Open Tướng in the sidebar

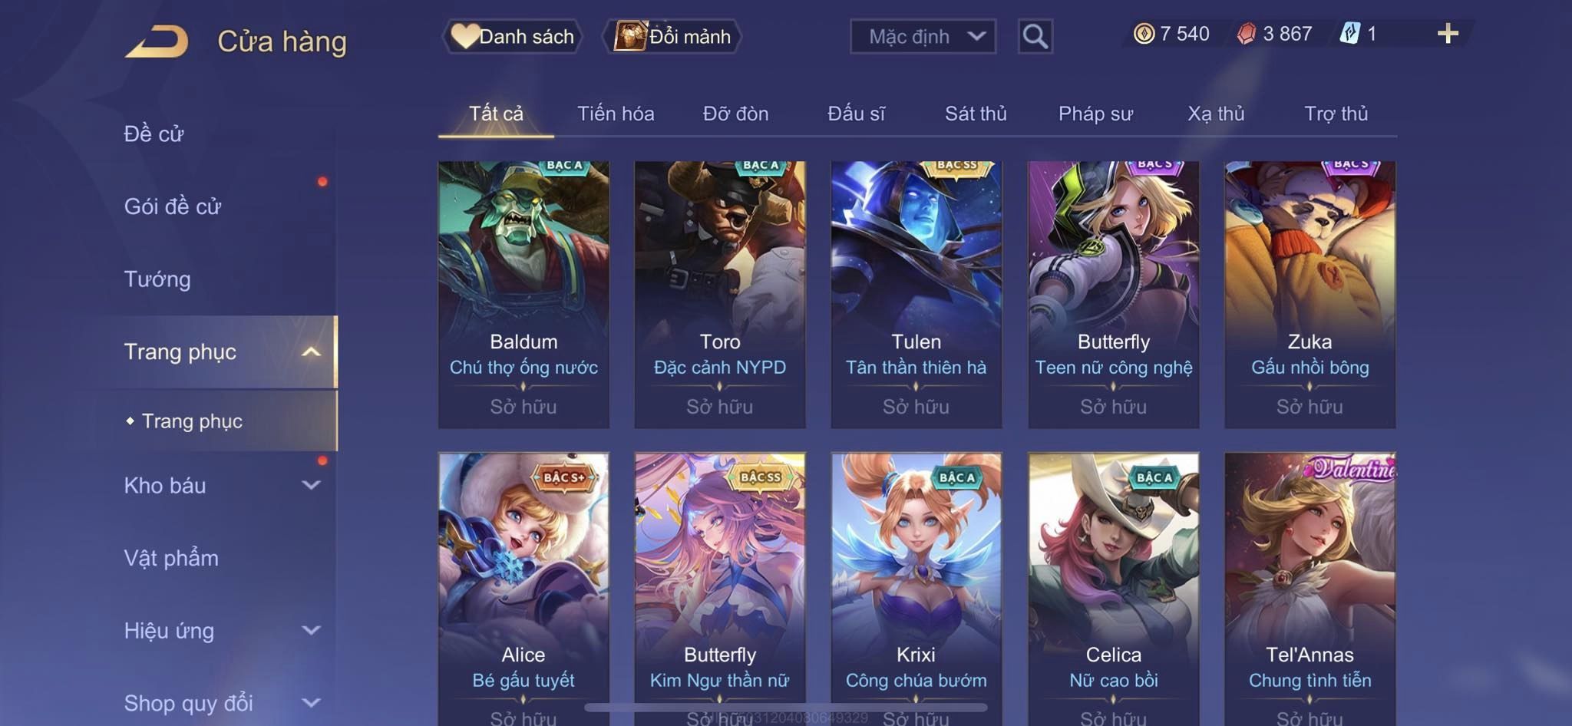click(x=157, y=279)
